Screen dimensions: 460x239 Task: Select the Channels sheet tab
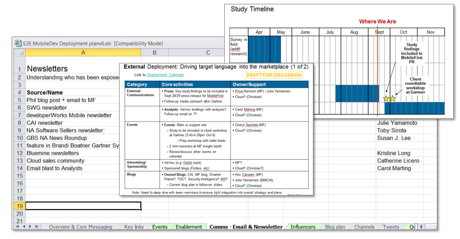pyautogui.click(x=364, y=227)
